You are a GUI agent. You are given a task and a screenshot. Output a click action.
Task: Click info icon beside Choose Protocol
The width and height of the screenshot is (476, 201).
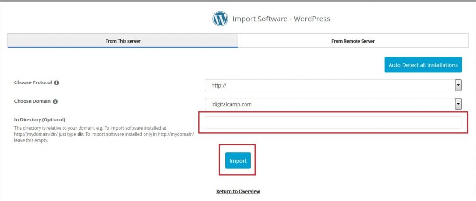coord(56,82)
